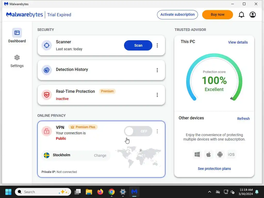The height and width of the screenshot is (198, 264).
Task: Click the taskbar clock and date
Action: click(x=246, y=192)
